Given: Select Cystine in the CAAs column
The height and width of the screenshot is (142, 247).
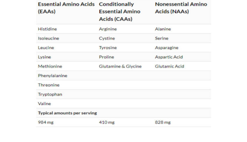Looking at the screenshot, I should [x=107, y=38].
